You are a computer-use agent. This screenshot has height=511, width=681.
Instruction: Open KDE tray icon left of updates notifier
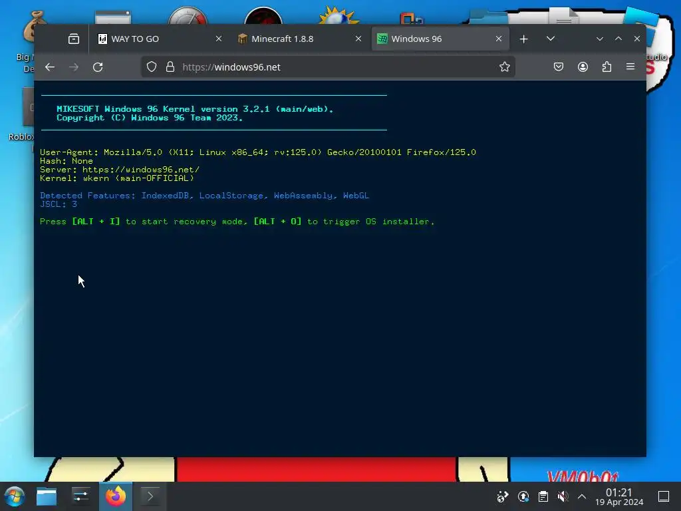[503, 496]
